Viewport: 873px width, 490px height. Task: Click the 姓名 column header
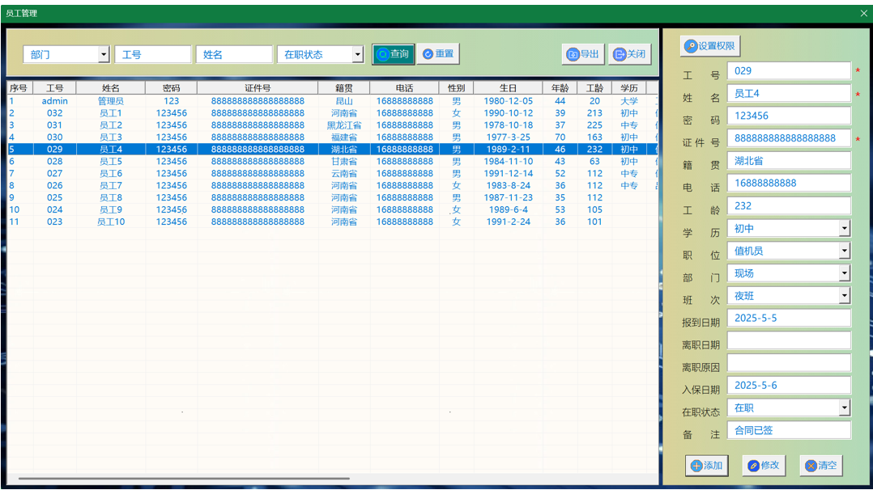tap(111, 88)
